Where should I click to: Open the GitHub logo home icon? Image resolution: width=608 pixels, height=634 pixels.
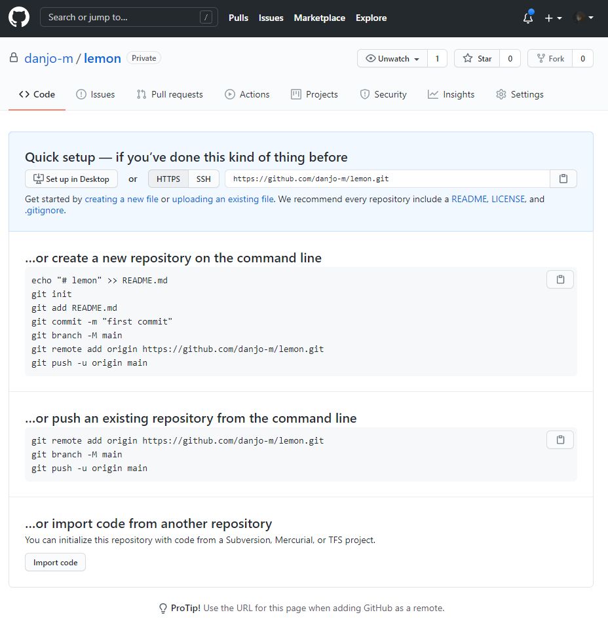pyautogui.click(x=19, y=18)
